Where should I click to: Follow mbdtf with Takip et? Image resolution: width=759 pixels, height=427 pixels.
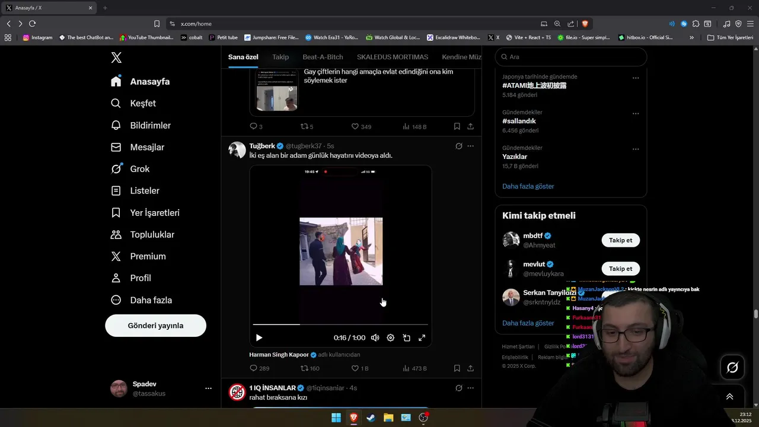[620, 240]
